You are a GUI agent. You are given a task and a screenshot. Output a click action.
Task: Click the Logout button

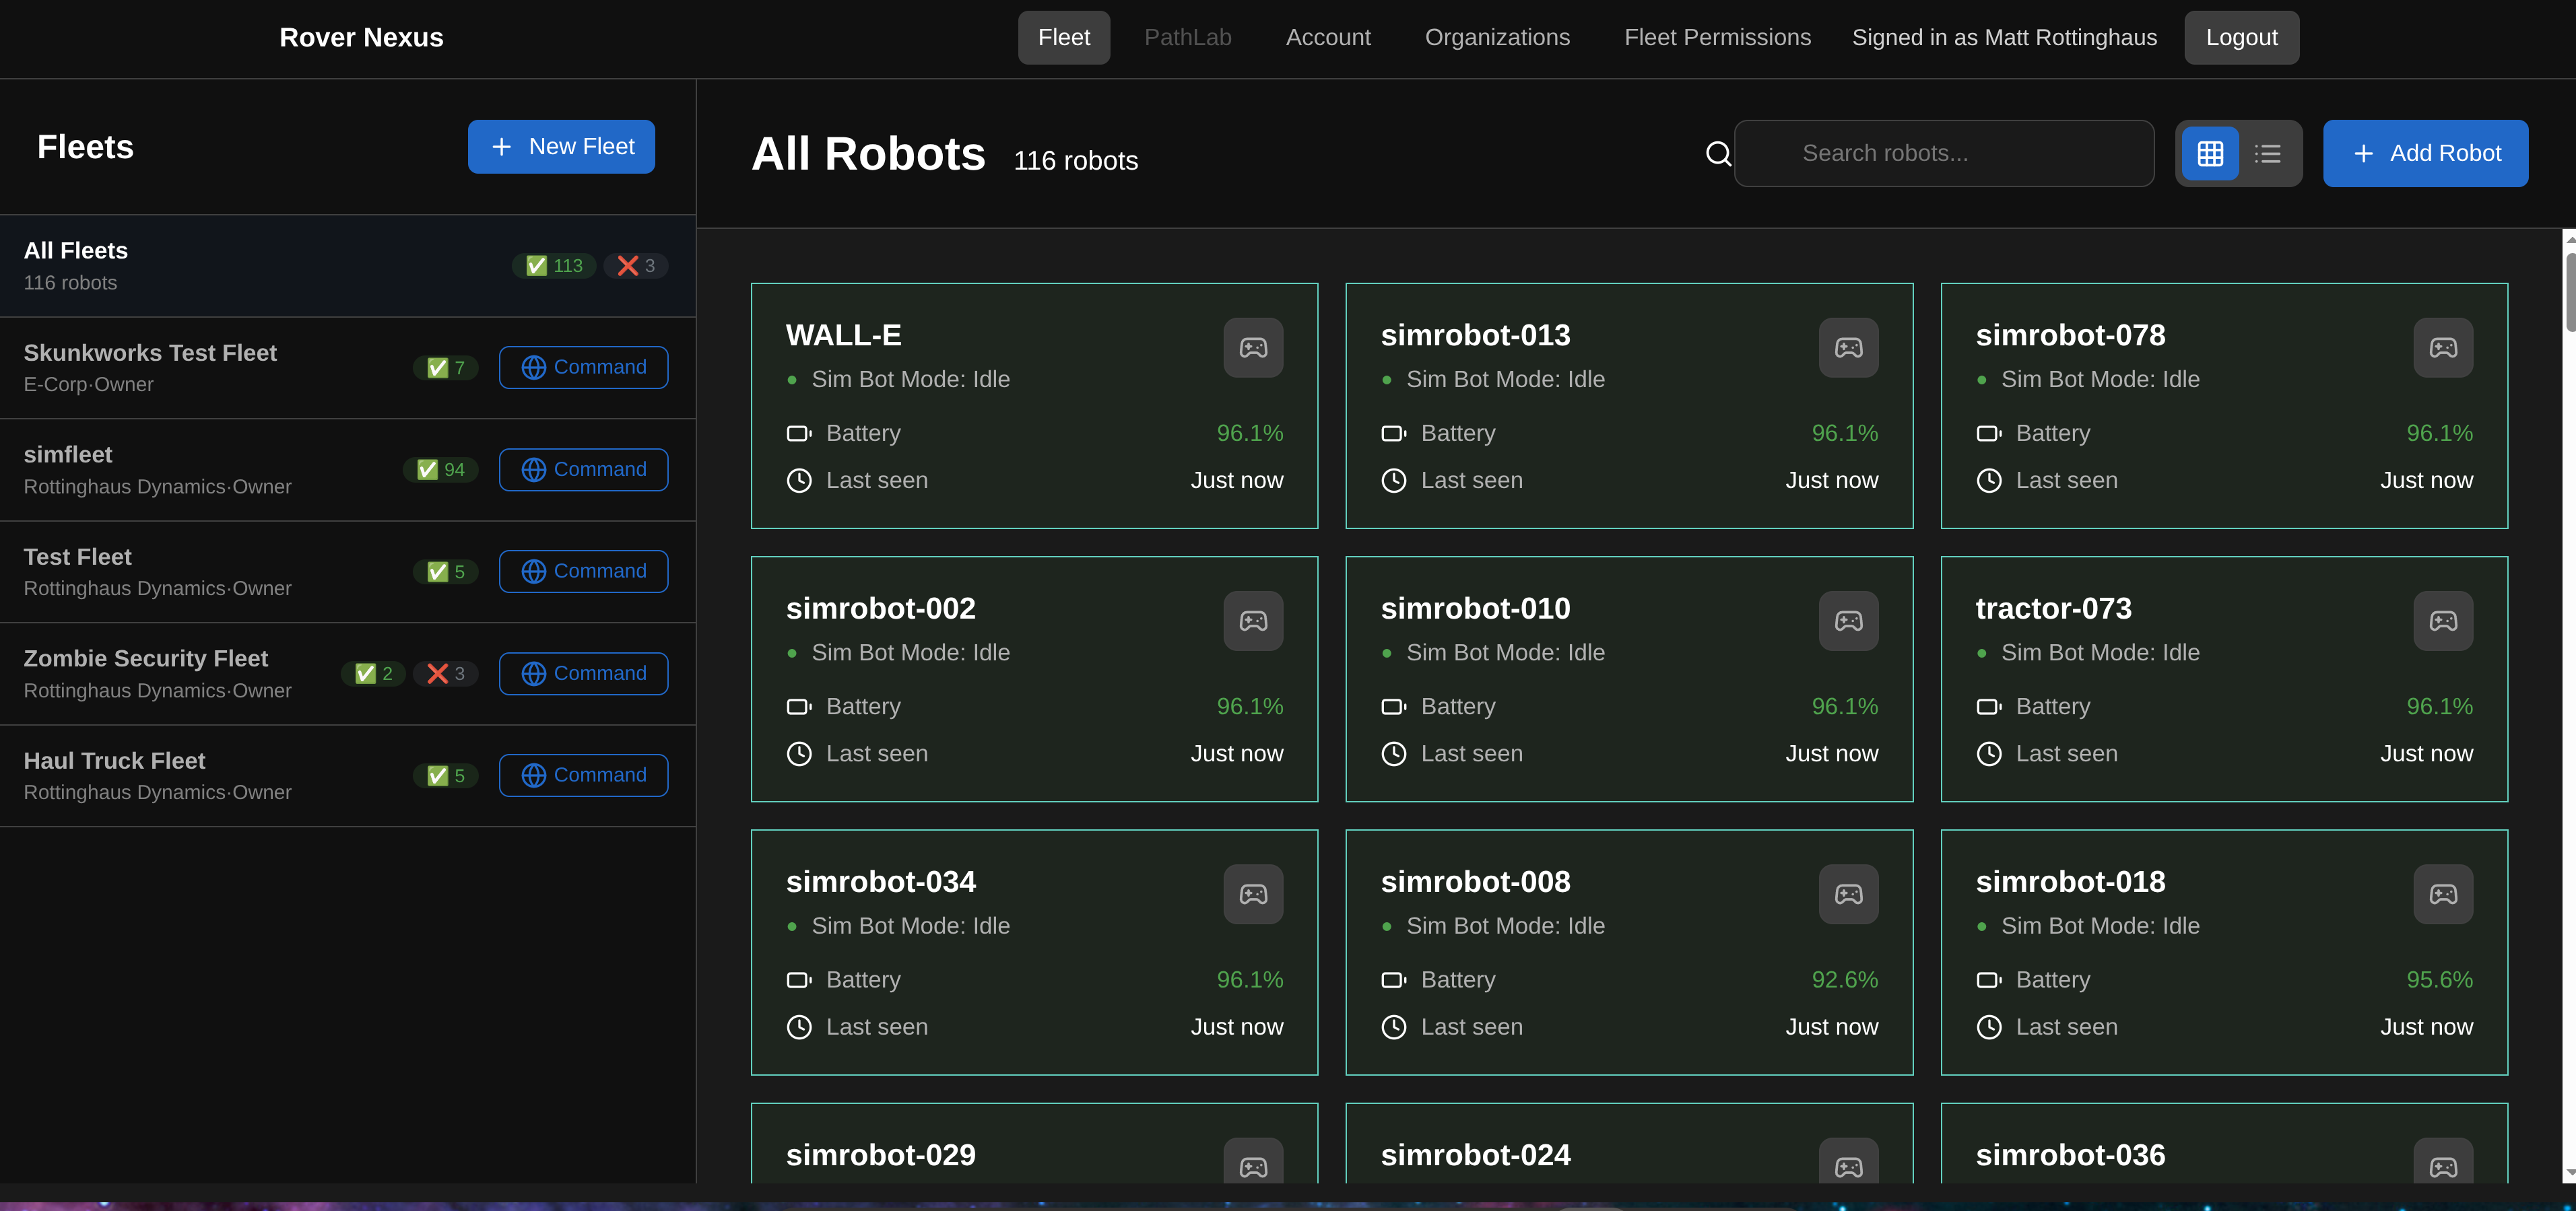click(2241, 38)
